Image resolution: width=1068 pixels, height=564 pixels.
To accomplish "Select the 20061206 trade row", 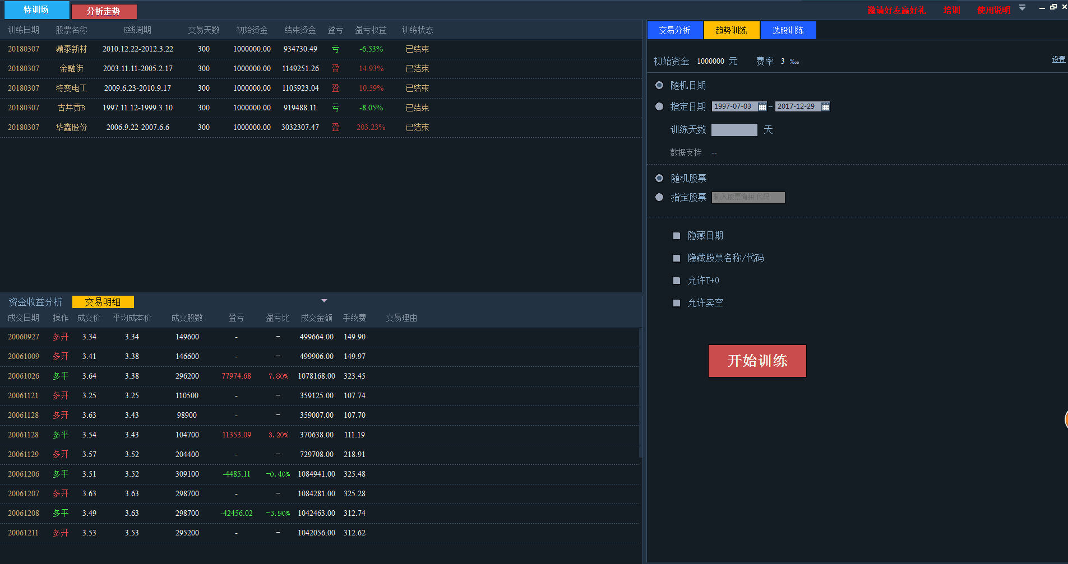I will (320, 474).
